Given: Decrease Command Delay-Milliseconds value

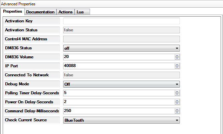Looking at the screenshot, I should (177, 112).
